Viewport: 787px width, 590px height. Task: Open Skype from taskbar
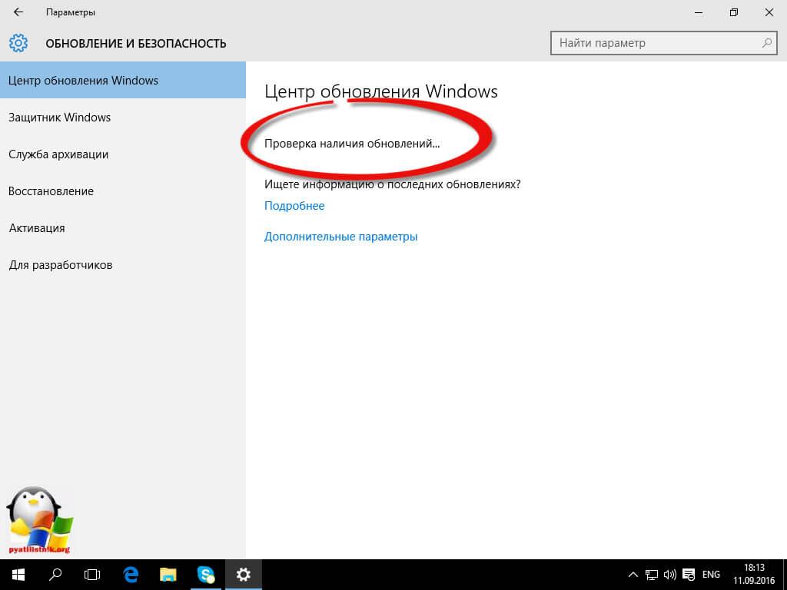pos(206,575)
